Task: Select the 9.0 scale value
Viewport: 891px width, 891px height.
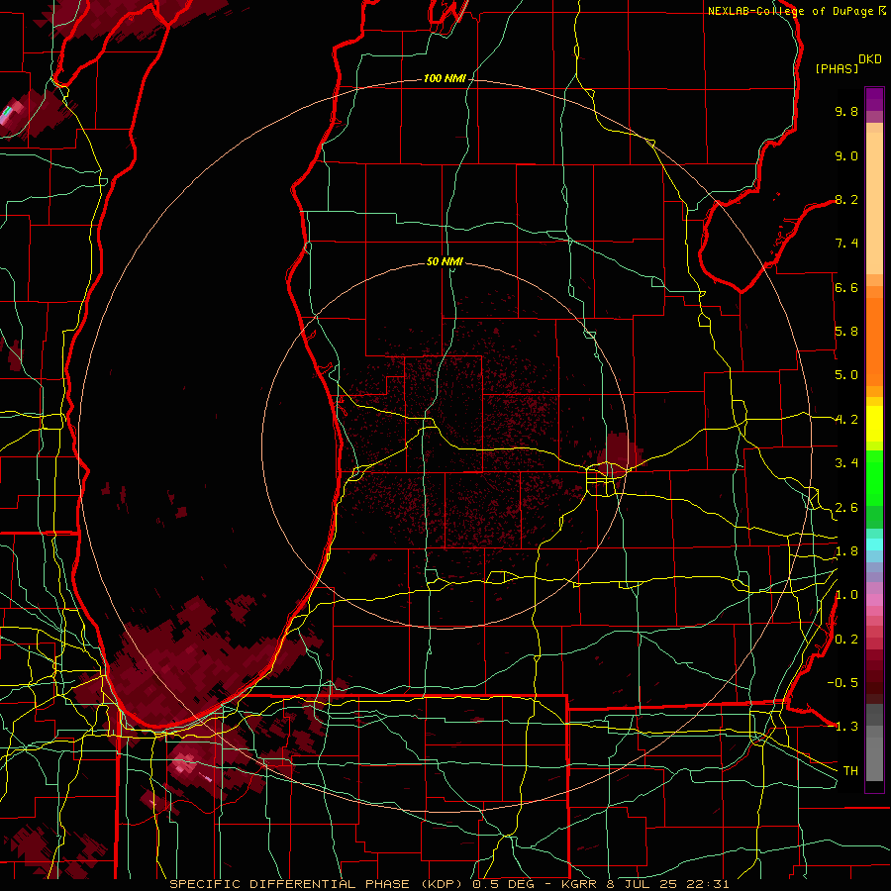Action: (x=846, y=155)
